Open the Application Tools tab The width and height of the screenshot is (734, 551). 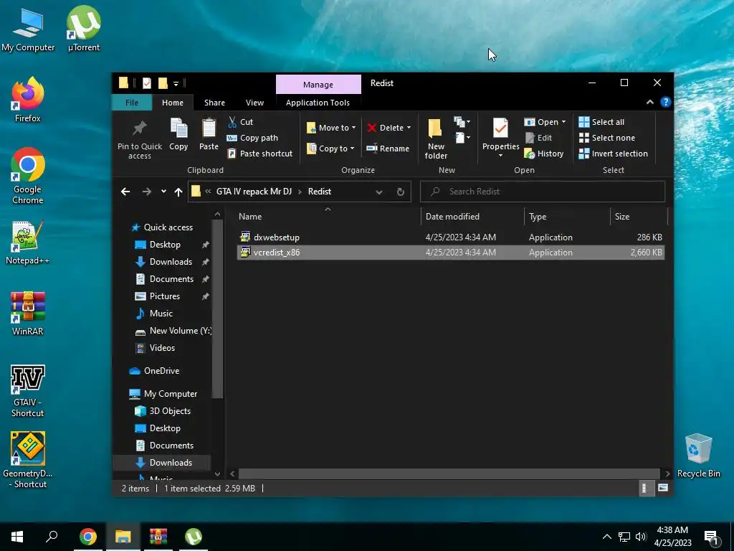[318, 103]
